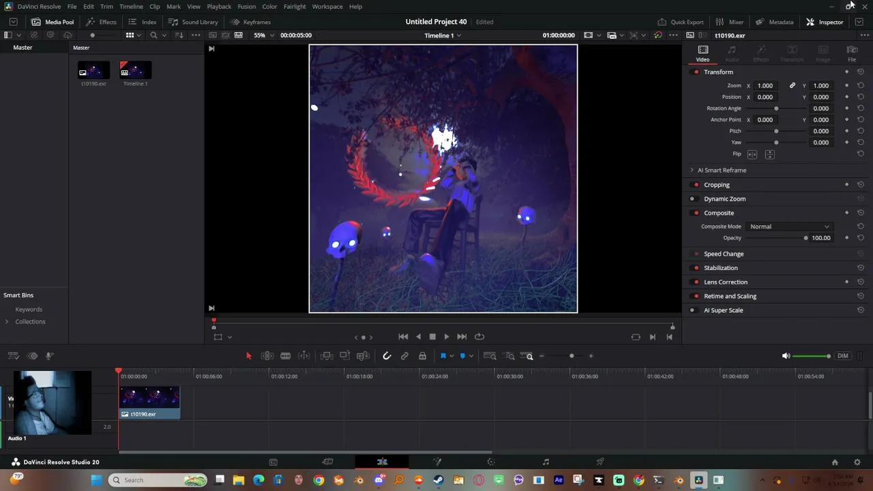This screenshot has width=873, height=491.
Task: Select the arrow Selection Mode tool
Action: (x=248, y=356)
